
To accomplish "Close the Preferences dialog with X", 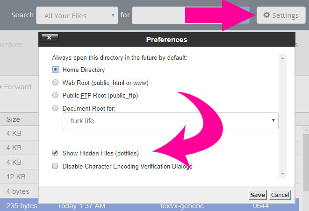I will click(50, 38).
